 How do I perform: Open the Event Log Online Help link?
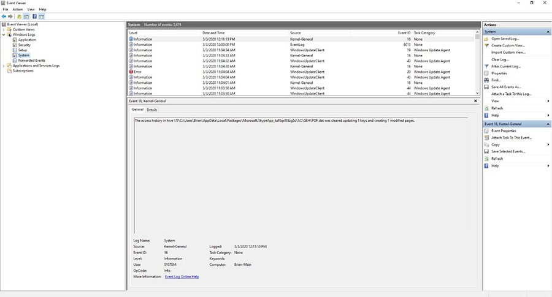182,277
